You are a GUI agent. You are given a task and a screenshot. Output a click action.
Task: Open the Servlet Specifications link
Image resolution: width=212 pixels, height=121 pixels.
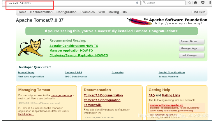[x=172, y=72]
